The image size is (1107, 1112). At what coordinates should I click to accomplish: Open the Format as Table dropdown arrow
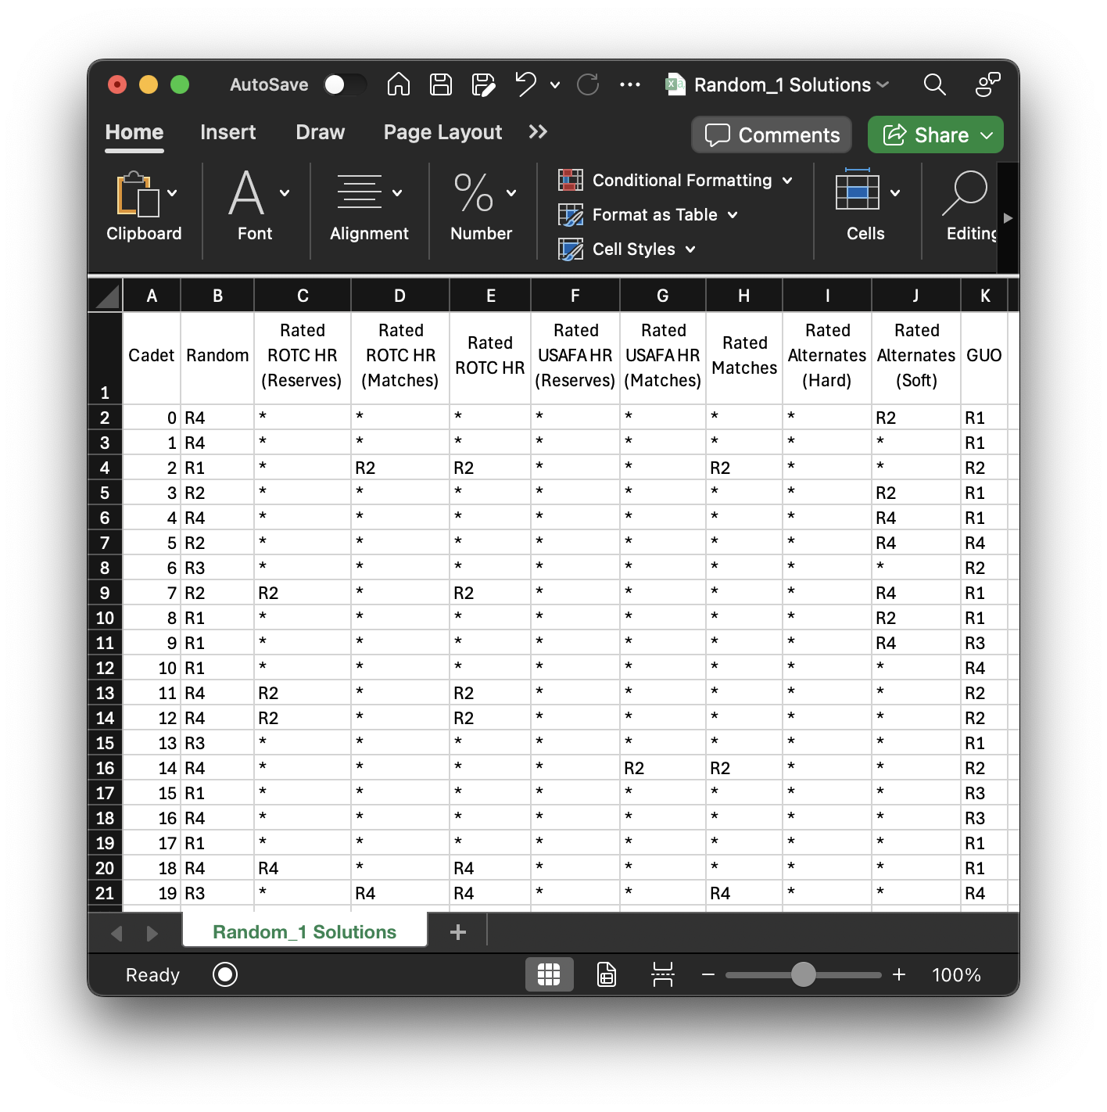pyautogui.click(x=733, y=215)
